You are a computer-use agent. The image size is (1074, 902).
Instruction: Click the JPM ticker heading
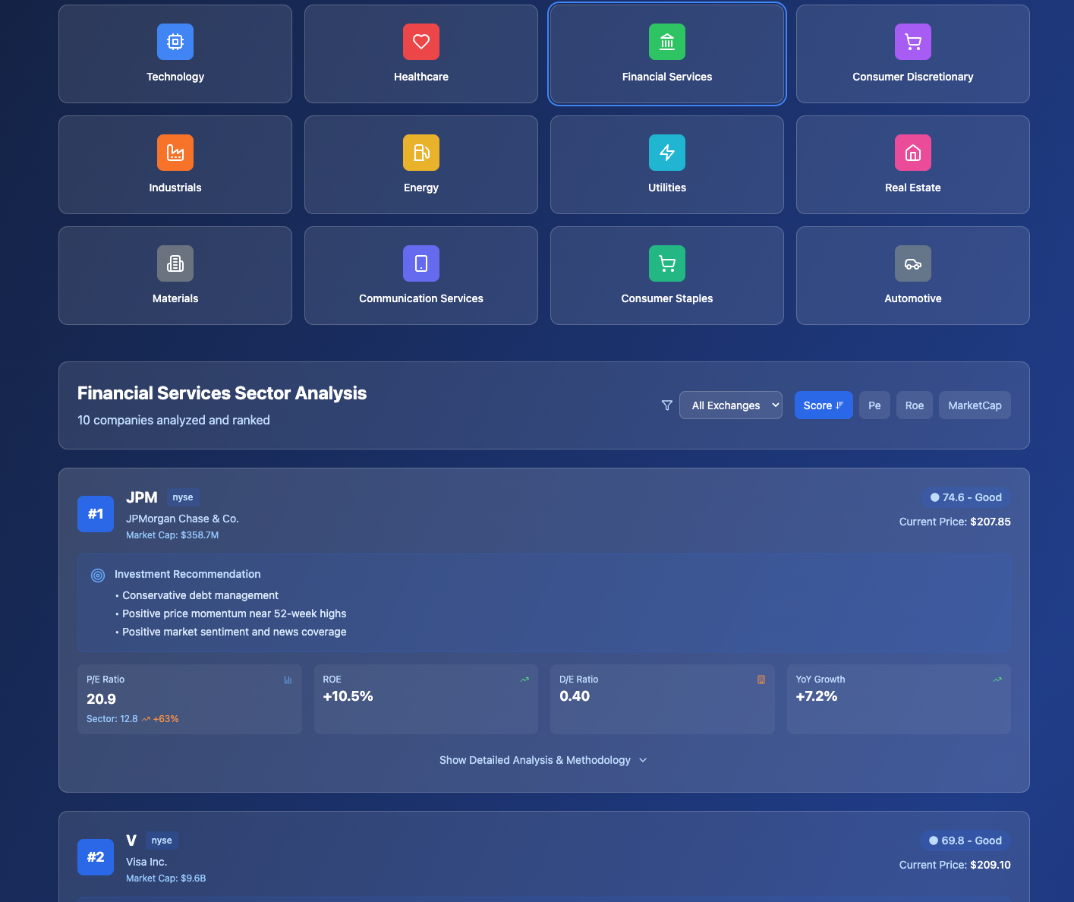coord(142,497)
